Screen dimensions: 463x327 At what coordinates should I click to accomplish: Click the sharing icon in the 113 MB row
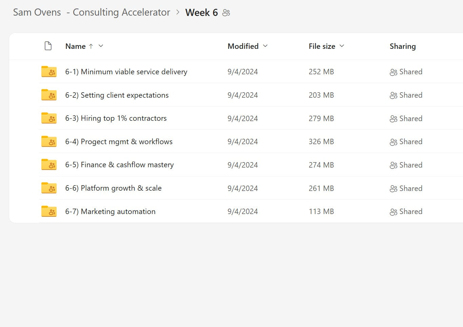(x=394, y=212)
